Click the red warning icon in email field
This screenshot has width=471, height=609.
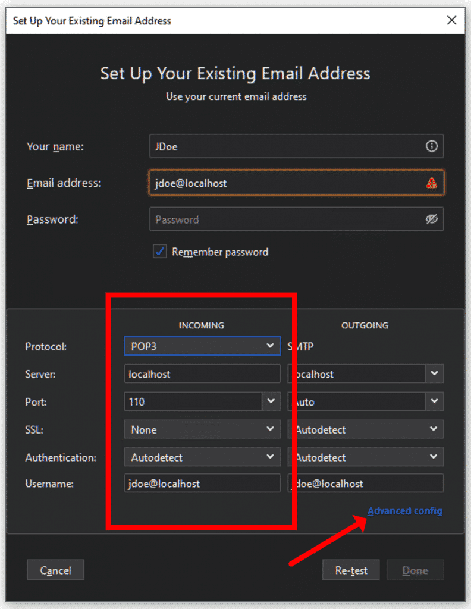tap(431, 183)
